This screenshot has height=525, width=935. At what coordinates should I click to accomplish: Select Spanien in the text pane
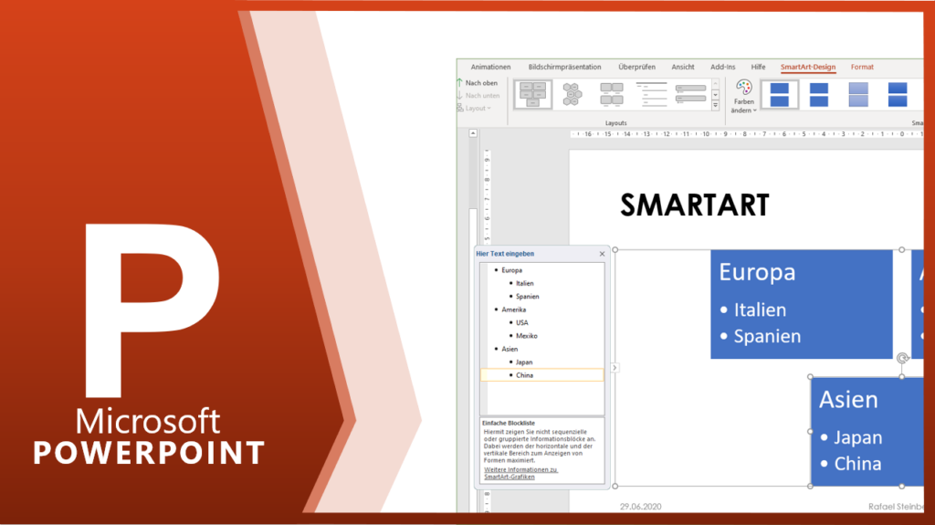click(527, 297)
